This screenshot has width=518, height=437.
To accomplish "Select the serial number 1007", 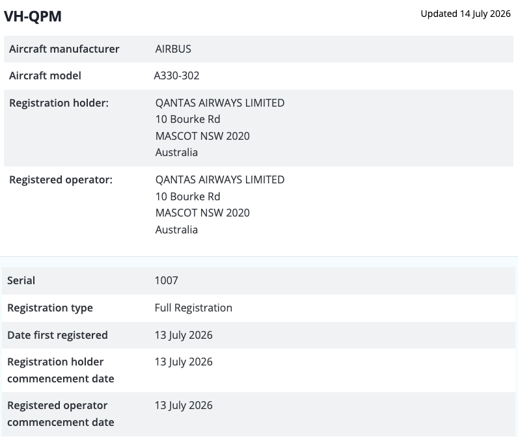I will click(166, 280).
